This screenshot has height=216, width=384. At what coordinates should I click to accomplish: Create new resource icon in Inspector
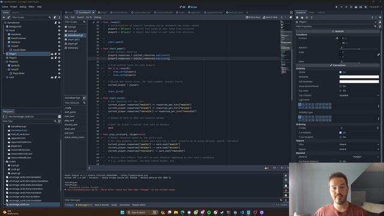pos(298,17)
